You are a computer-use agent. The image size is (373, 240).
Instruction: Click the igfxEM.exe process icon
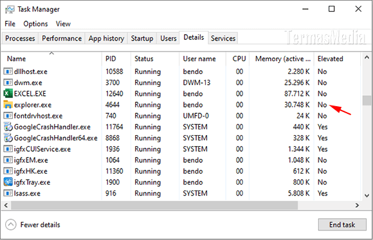coord(8,160)
